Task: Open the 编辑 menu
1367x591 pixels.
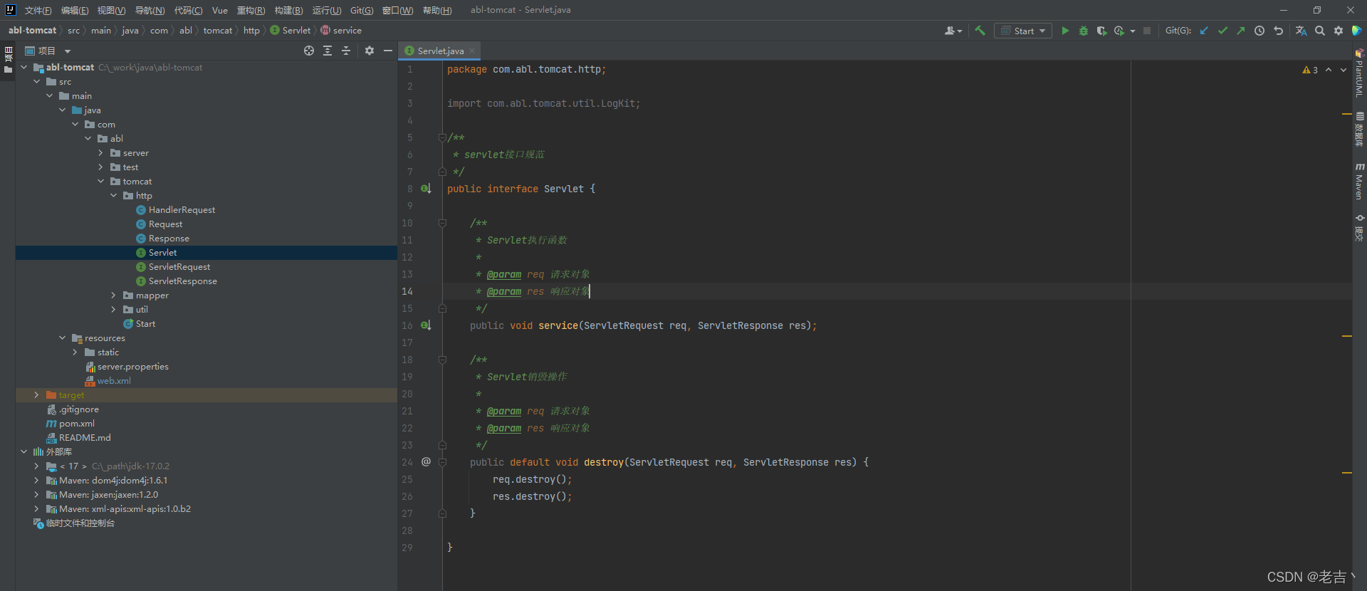Action: 75,11
